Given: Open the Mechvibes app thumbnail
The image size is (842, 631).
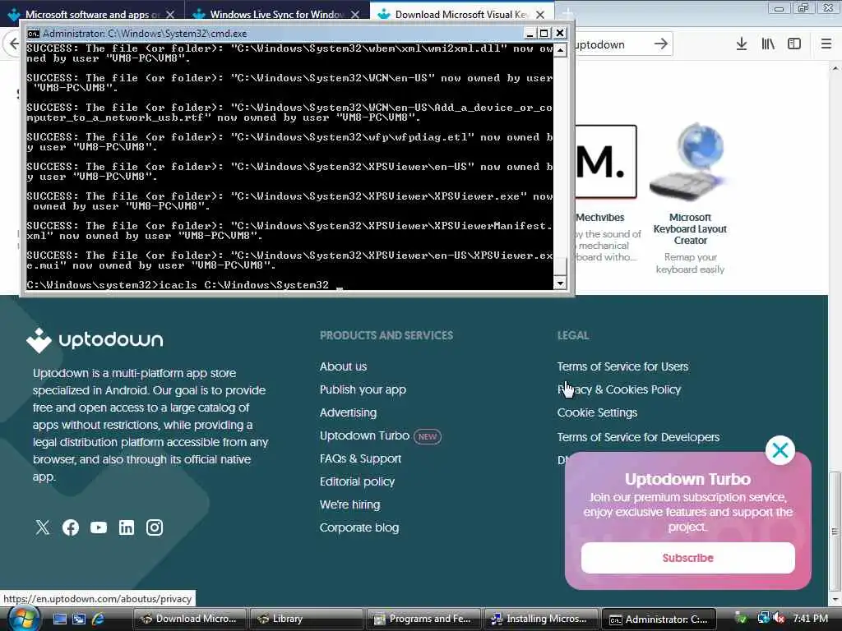Looking at the screenshot, I should [606, 162].
